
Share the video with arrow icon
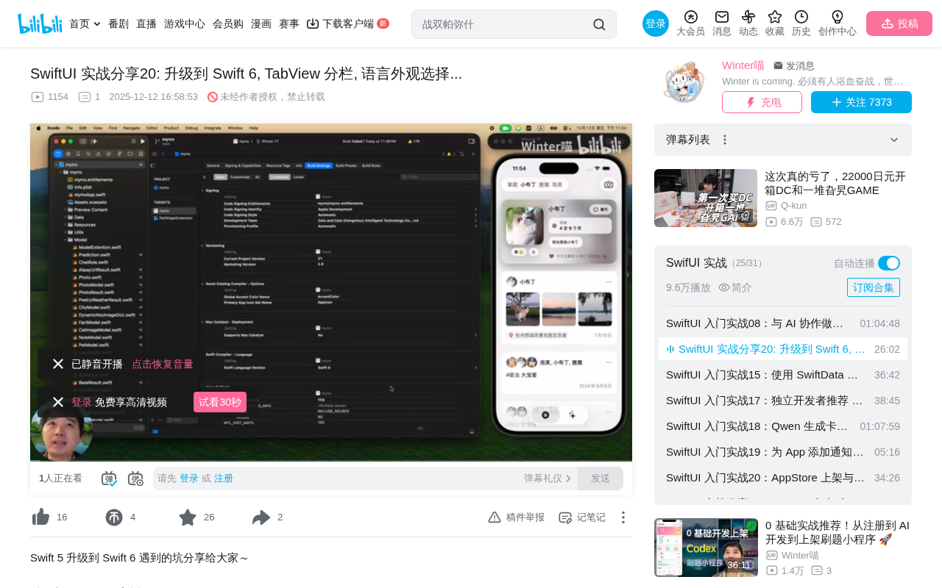pyautogui.click(x=261, y=517)
